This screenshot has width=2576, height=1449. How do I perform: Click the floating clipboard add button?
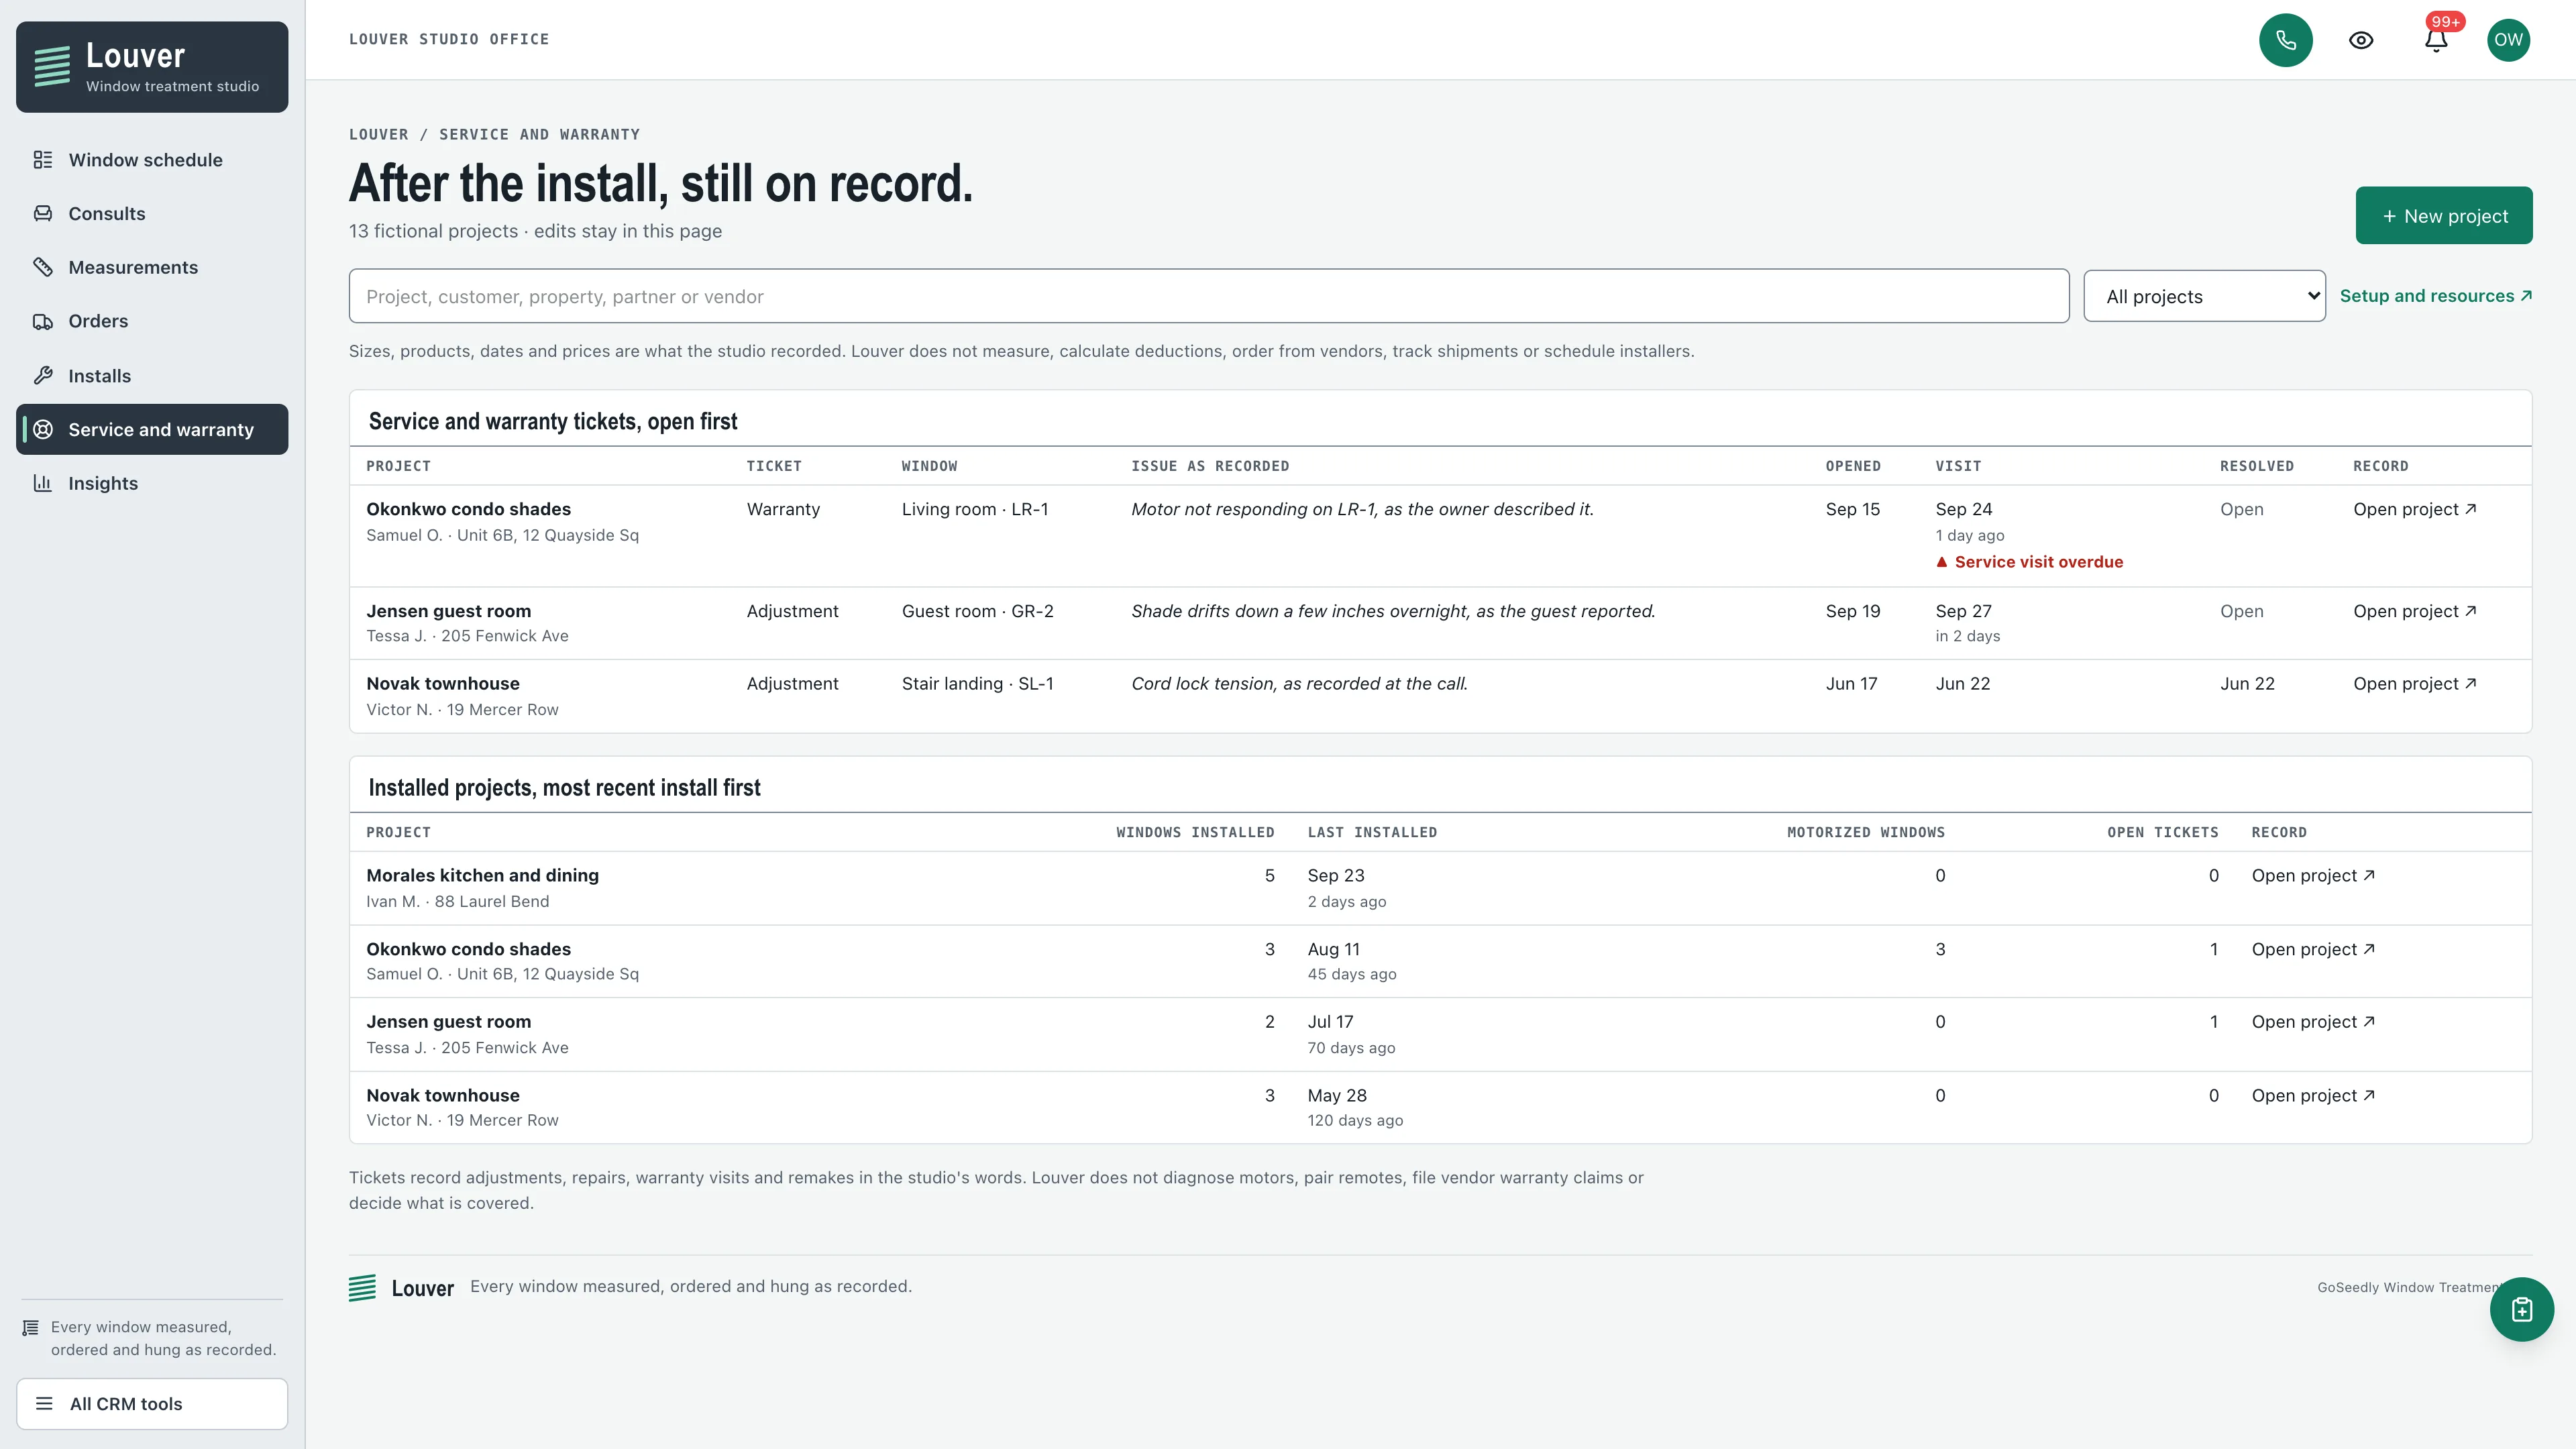click(2521, 1309)
